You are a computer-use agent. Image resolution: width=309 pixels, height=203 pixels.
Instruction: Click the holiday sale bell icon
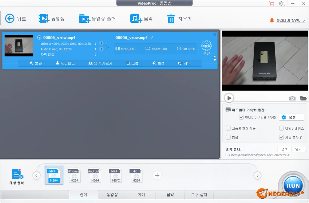pyautogui.click(x=272, y=20)
